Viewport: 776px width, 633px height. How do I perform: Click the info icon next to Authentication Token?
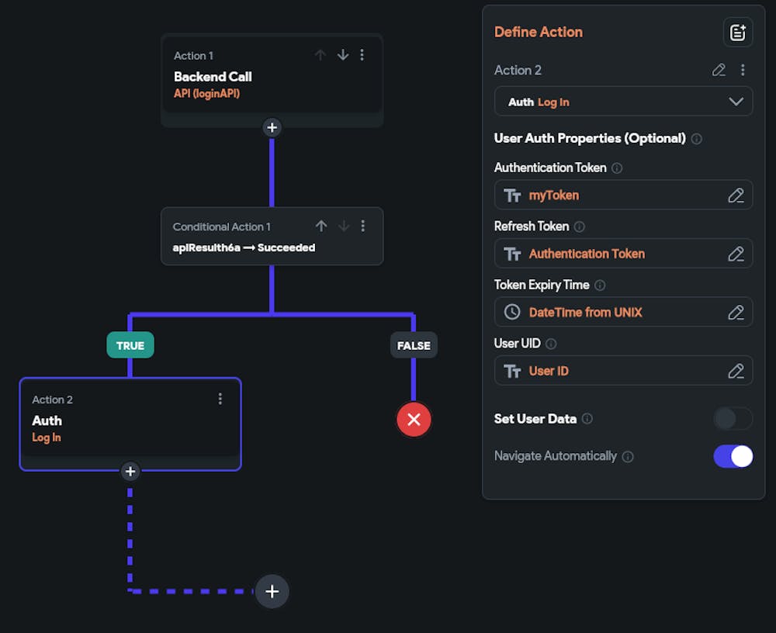617,168
